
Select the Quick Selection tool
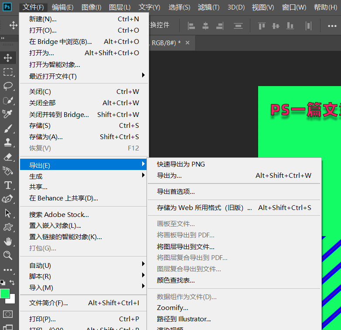click(8, 100)
